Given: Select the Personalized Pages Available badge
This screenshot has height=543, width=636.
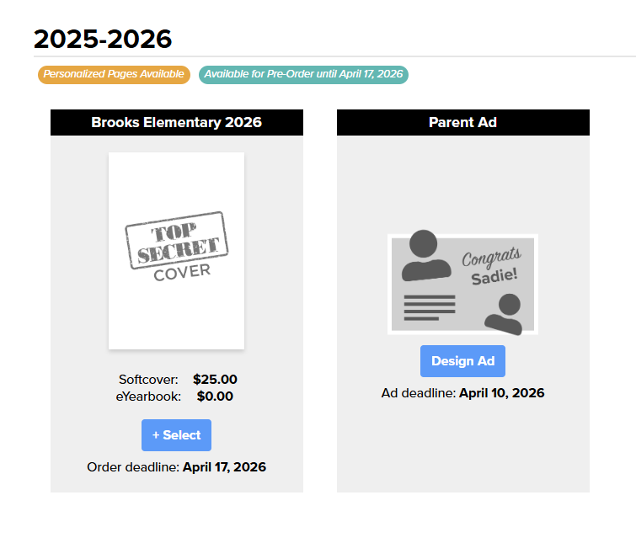Looking at the screenshot, I should point(114,75).
